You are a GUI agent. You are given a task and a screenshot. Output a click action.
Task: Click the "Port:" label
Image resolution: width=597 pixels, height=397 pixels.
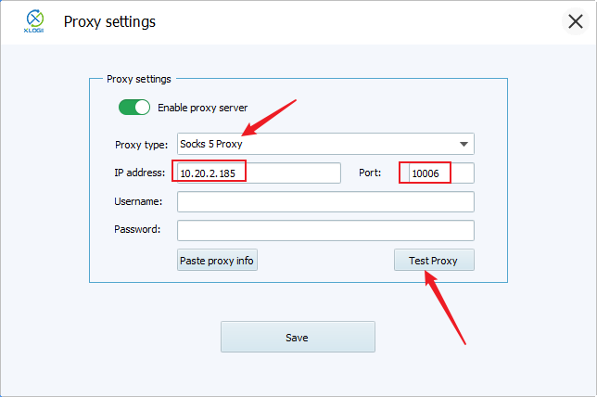point(370,173)
